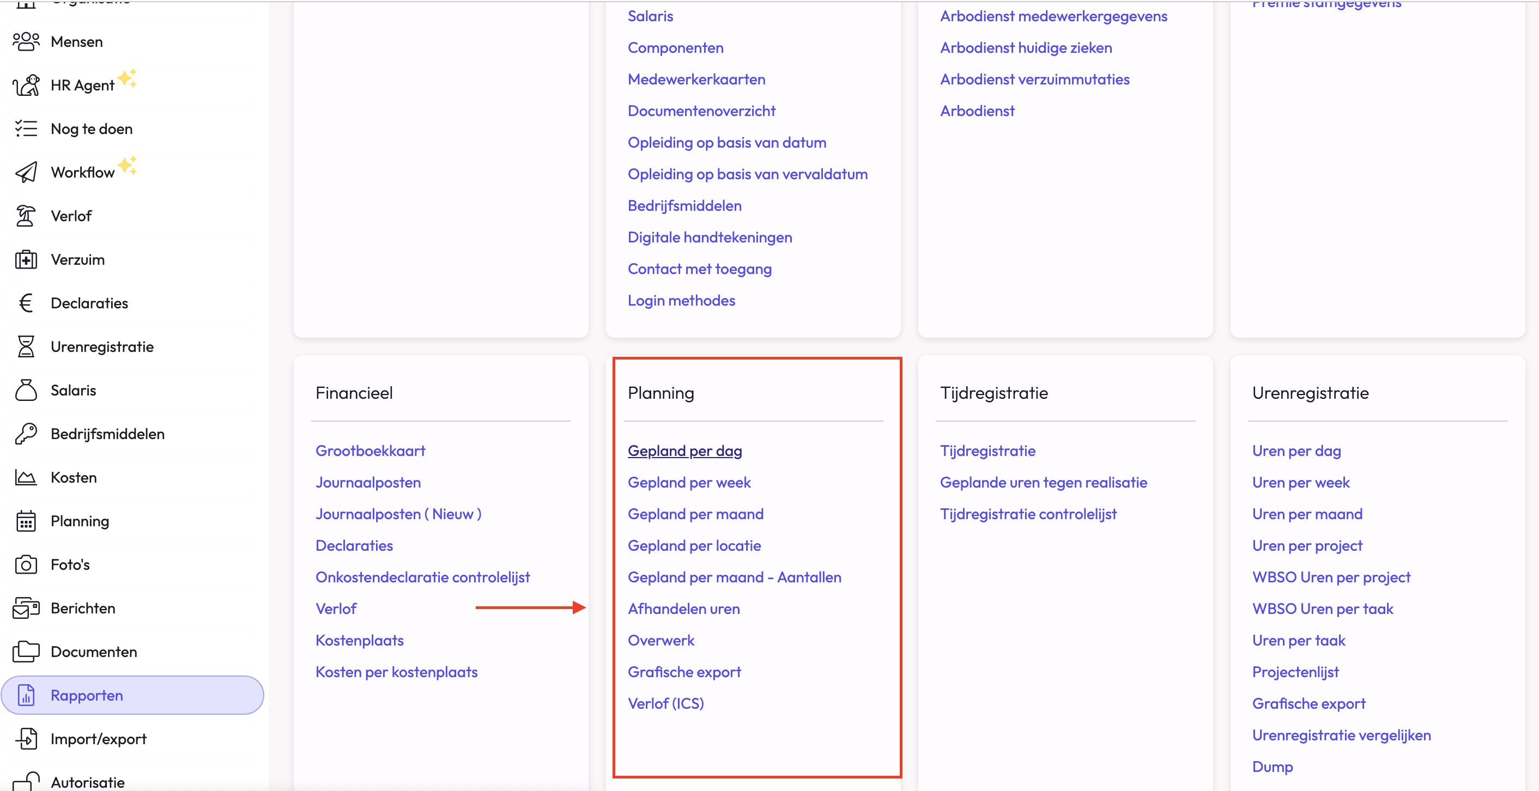Open the Grootboekkaart report link
This screenshot has height=791, width=1539.
pyautogui.click(x=371, y=451)
